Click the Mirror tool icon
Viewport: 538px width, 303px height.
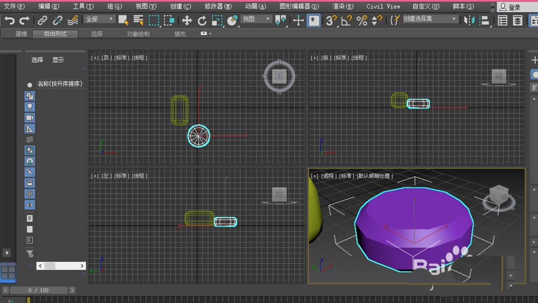click(x=470, y=20)
